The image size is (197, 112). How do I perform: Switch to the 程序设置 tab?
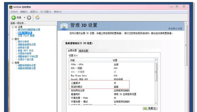83,51
